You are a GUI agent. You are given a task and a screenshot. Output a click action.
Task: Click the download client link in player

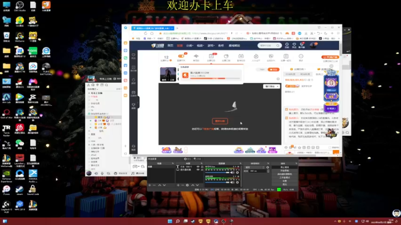click(208, 129)
